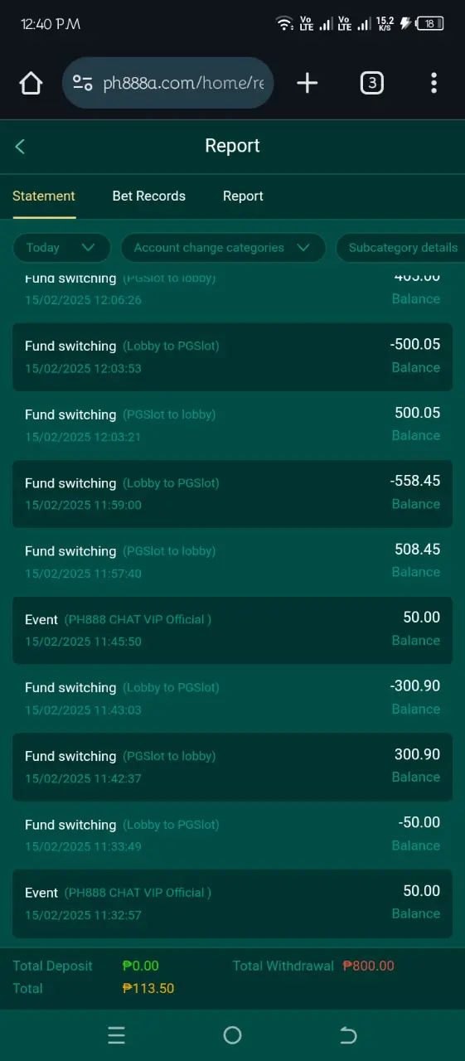The width and height of the screenshot is (465, 1061).
Task: Open the Event entry at 11:45:50
Action: point(232,631)
